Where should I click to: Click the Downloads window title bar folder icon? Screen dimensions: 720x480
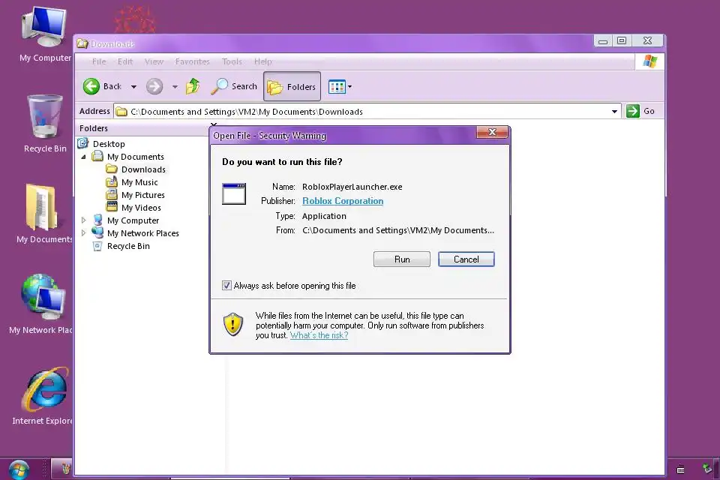pos(82,43)
